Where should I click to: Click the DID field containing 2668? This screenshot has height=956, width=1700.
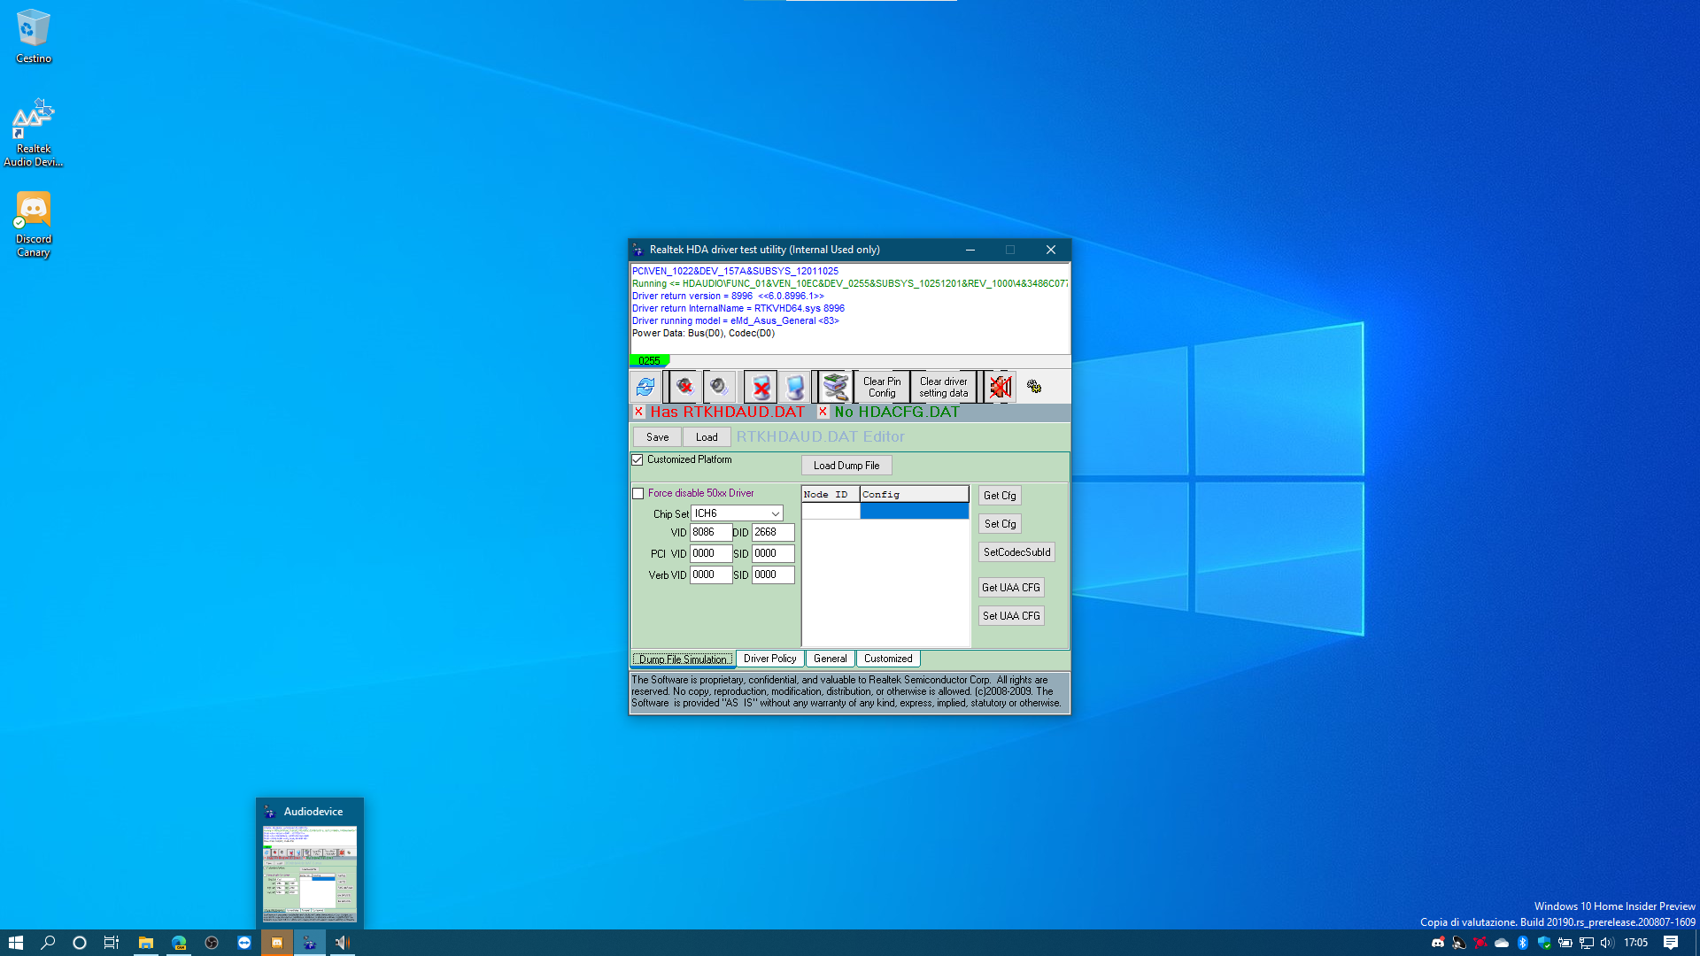tap(773, 533)
